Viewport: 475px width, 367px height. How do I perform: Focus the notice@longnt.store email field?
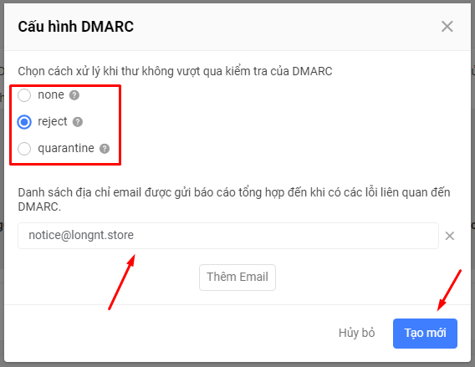tap(228, 236)
